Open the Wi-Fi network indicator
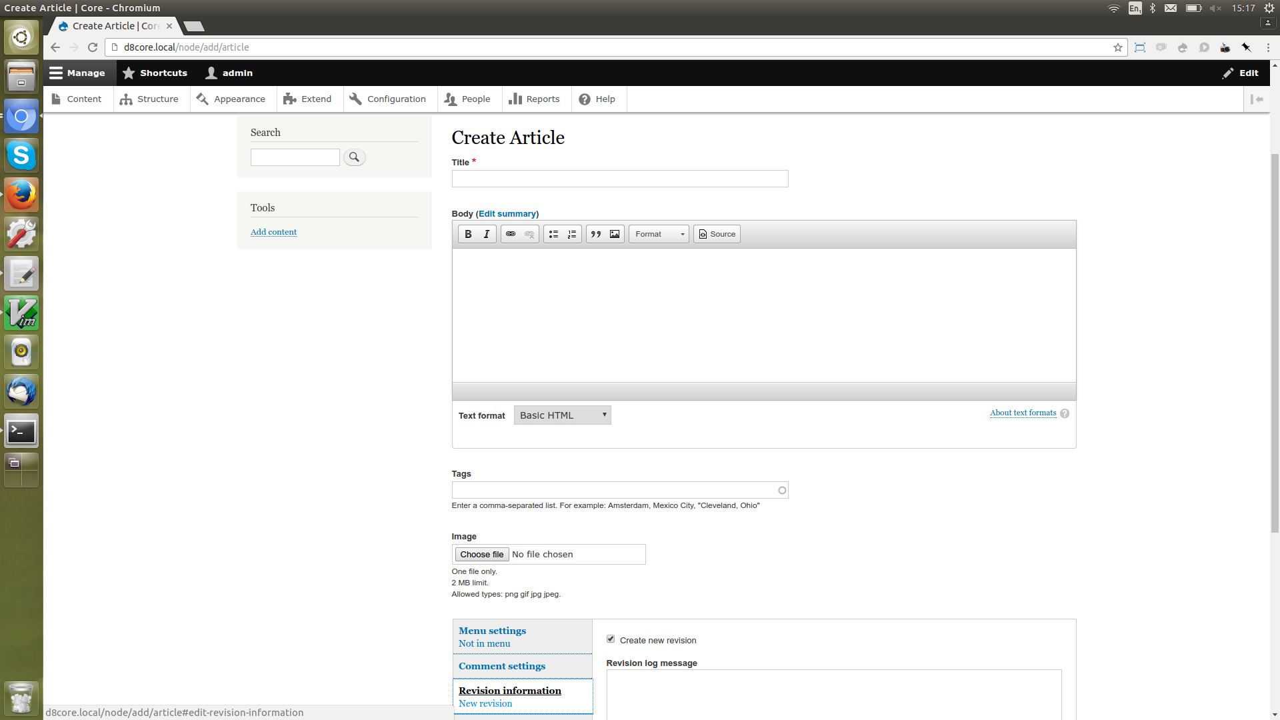The image size is (1280, 720). point(1114,8)
